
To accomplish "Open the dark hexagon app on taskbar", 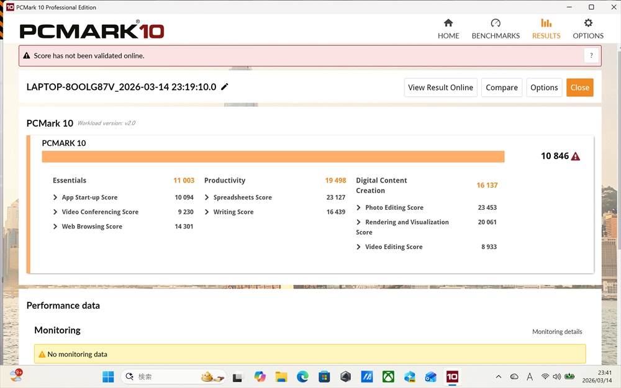I will (345, 377).
